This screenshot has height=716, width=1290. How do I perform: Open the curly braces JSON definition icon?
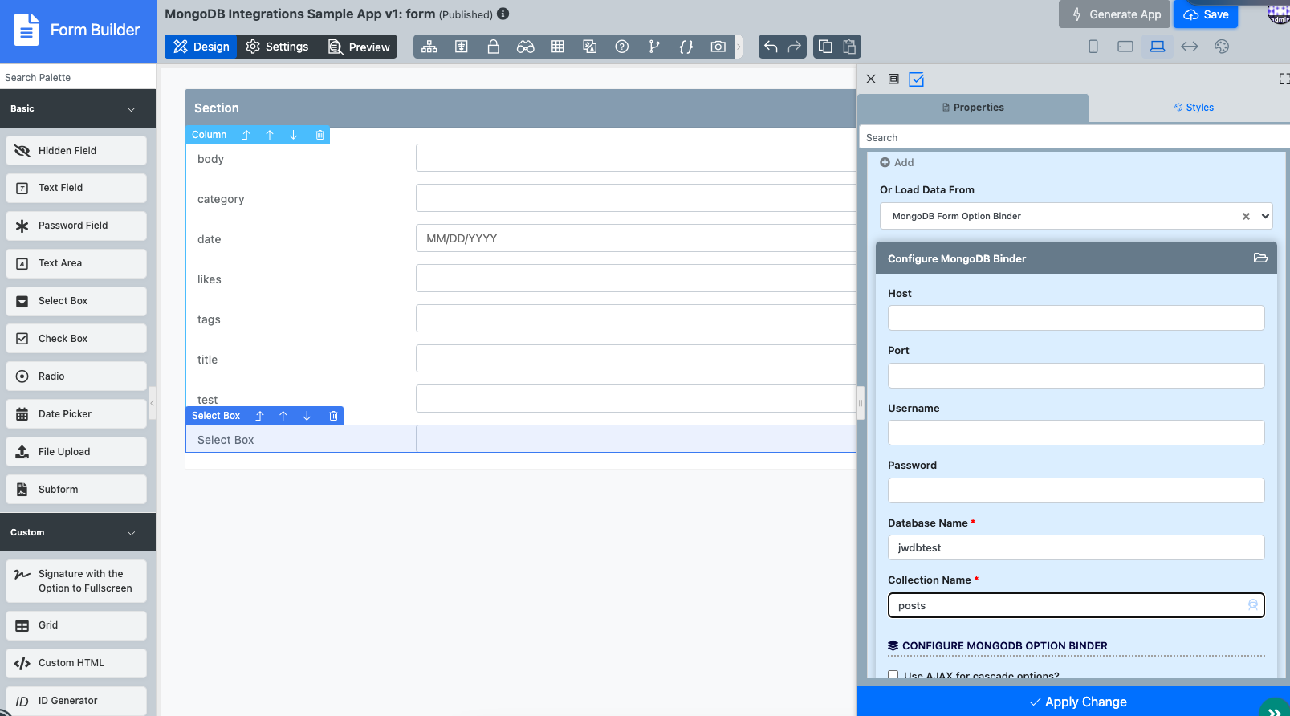point(686,47)
